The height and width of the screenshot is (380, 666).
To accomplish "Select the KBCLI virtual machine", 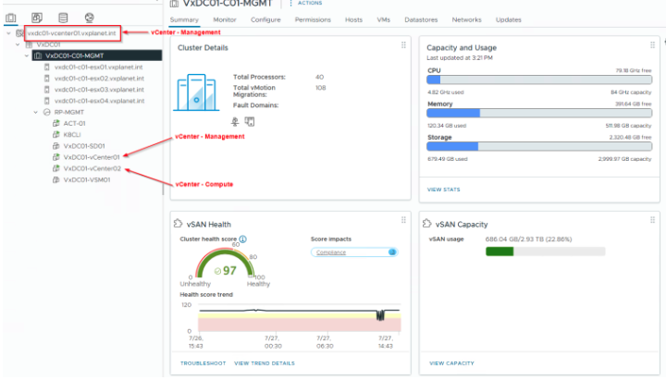I will tap(72, 135).
